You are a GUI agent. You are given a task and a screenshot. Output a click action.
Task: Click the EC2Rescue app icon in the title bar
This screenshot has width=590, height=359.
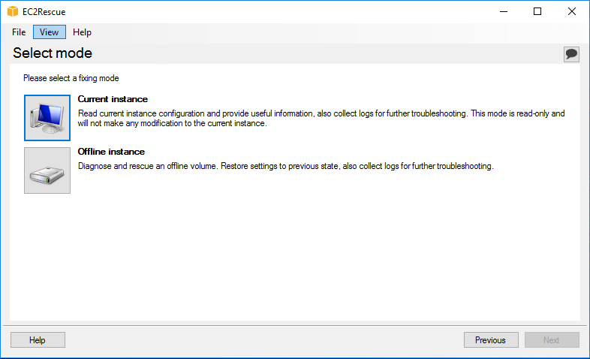pyautogui.click(x=13, y=12)
